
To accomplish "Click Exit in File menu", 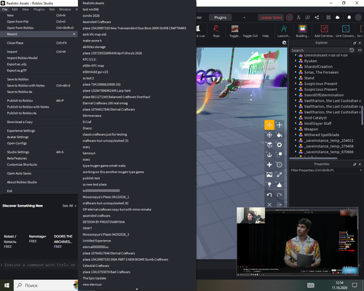I will [39, 191].
